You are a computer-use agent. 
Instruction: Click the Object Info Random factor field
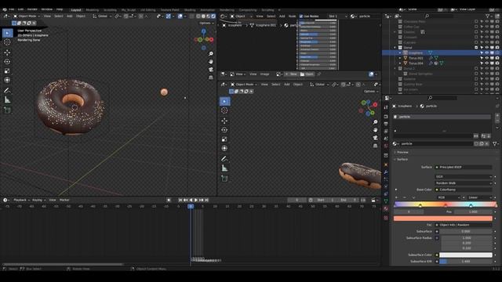(463, 225)
